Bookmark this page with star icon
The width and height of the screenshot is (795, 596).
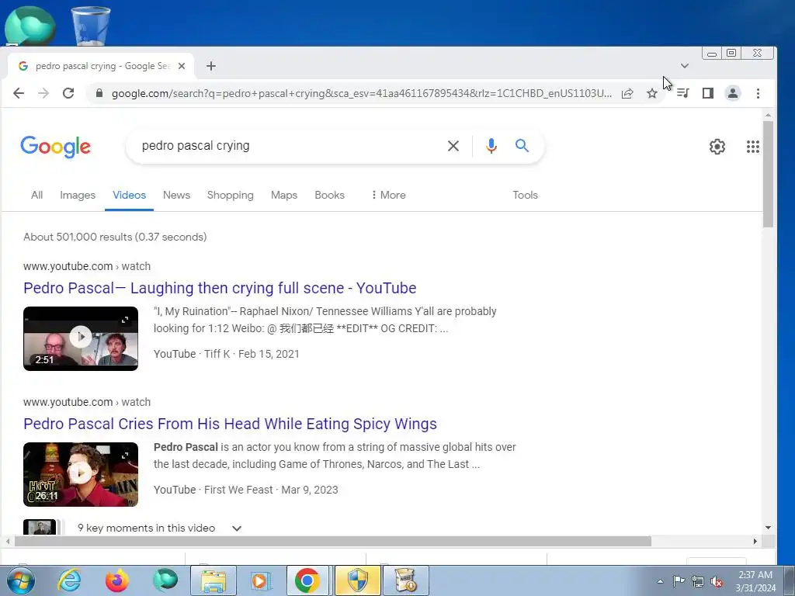(652, 93)
